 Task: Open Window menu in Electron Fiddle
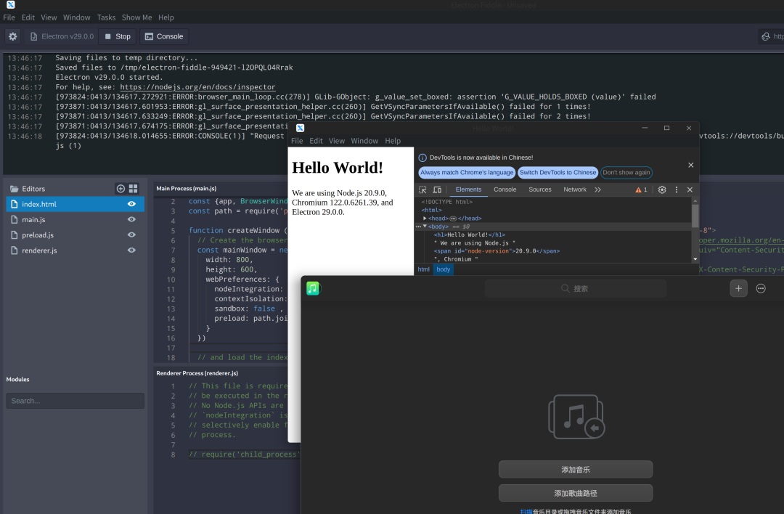coord(76,17)
